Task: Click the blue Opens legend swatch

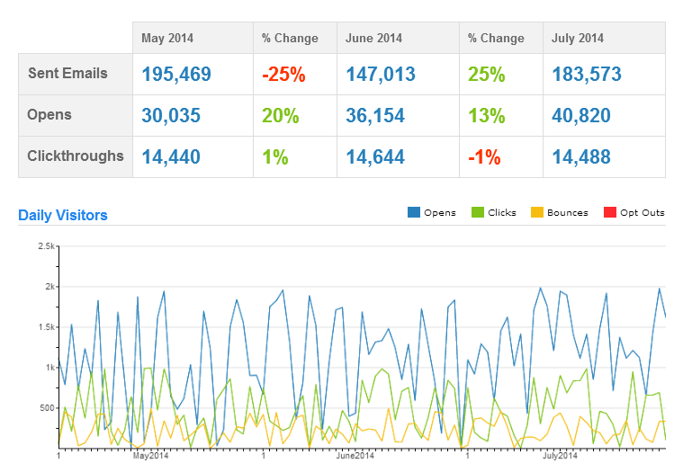Action: click(415, 213)
